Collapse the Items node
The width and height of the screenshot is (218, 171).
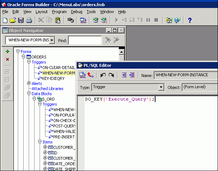click(x=40, y=142)
